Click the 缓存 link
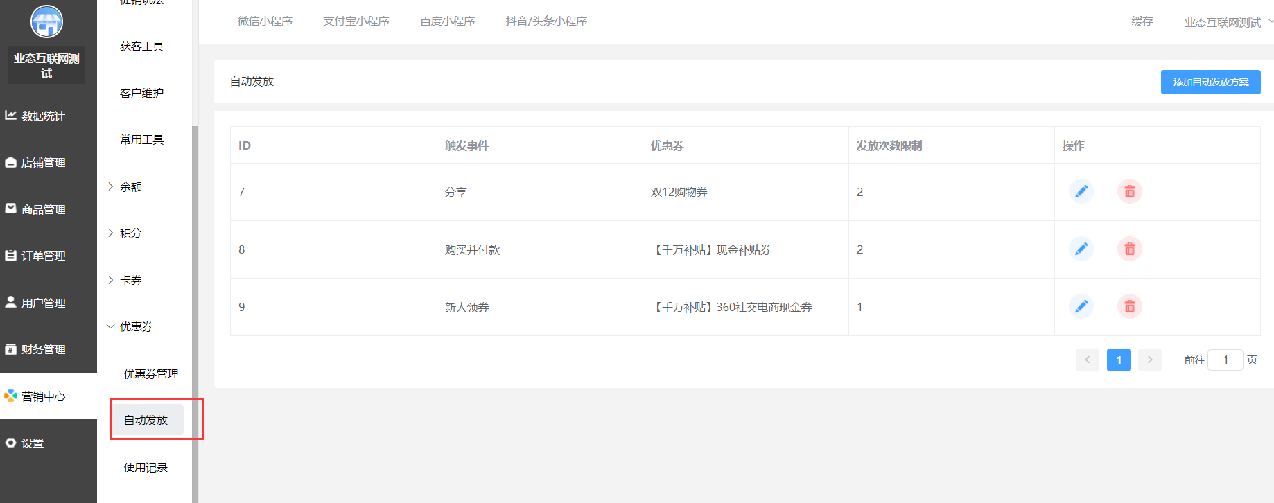 1142,21
